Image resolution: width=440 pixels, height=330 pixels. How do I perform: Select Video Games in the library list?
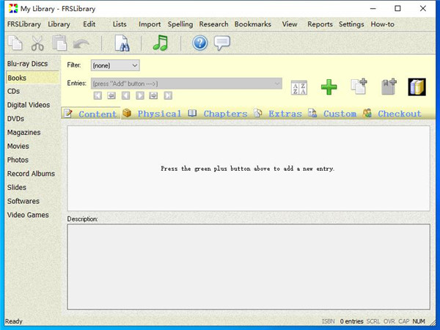point(28,215)
